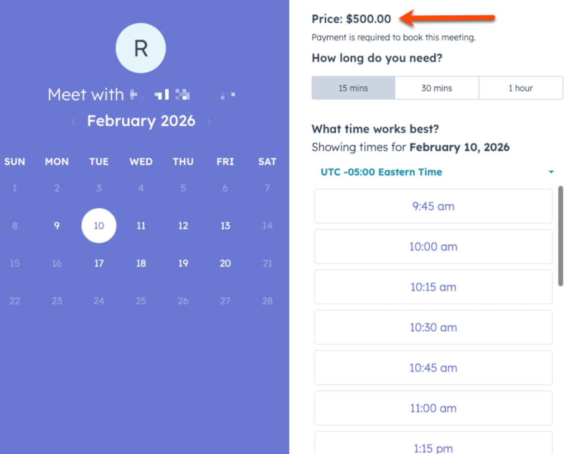Screen dimensions: 575x454
Task: Pick February 9 on the calendar
Action: coord(57,226)
